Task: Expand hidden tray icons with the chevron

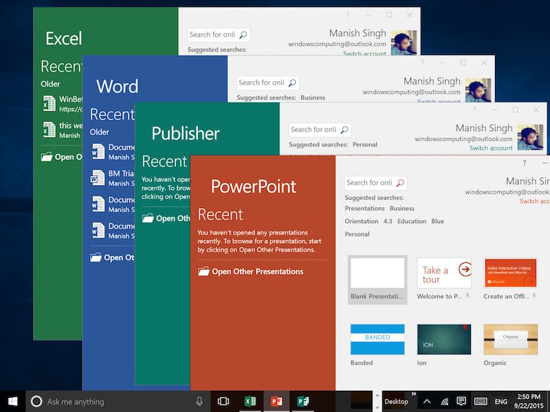Action: tap(427, 401)
